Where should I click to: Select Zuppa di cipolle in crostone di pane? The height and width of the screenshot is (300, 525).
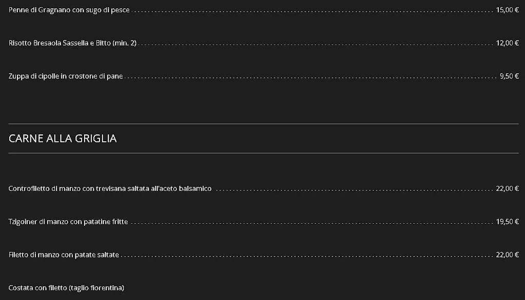point(66,76)
